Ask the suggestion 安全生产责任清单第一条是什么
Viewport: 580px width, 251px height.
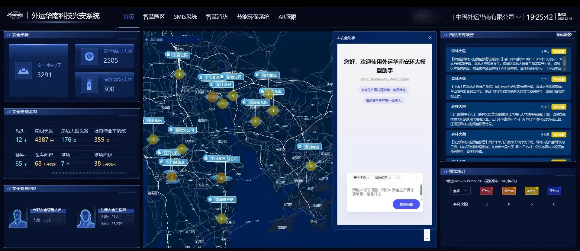click(x=383, y=90)
